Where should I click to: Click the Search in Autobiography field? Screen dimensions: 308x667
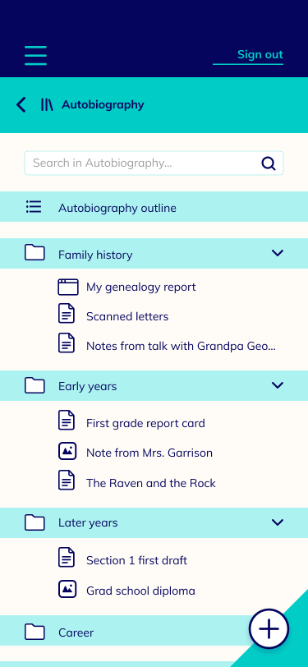point(154,163)
